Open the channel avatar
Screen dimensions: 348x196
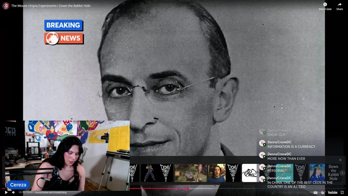6,6
